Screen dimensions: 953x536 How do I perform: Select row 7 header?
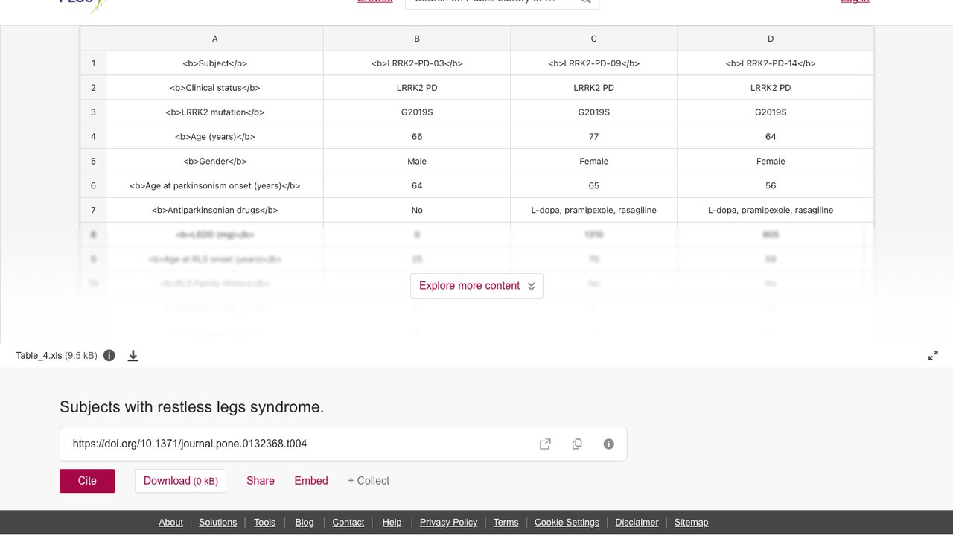pos(93,210)
